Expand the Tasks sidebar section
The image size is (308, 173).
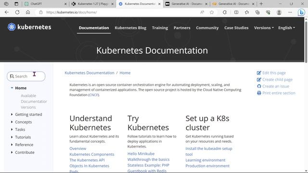click(x=12, y=129)
